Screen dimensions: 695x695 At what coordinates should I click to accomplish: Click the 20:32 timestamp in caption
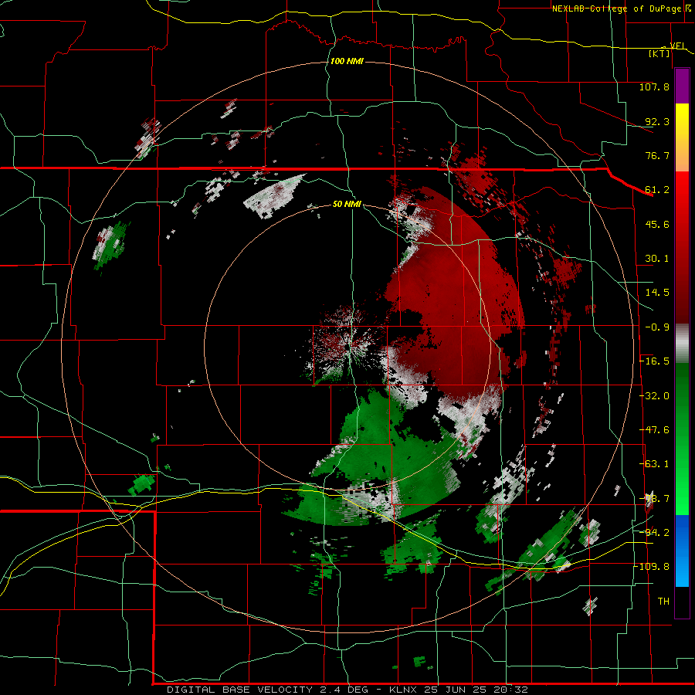[x=513, y=690]
